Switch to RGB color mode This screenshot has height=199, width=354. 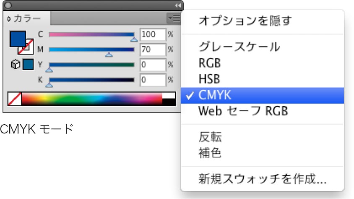(x=210, y=63)
